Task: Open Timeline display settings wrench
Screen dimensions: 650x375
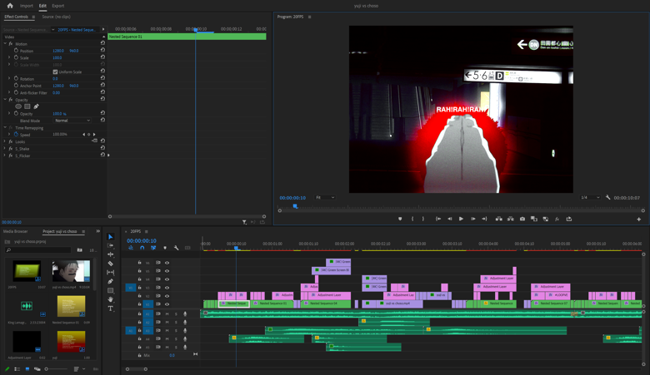Action: (x=176, y=248)
